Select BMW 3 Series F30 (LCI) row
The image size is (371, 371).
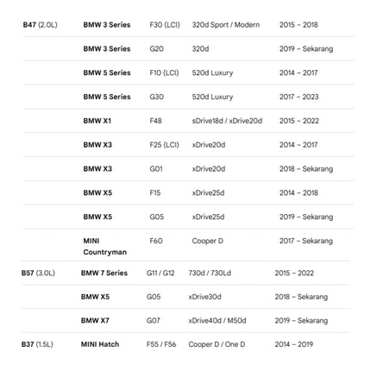click(188, 25)
